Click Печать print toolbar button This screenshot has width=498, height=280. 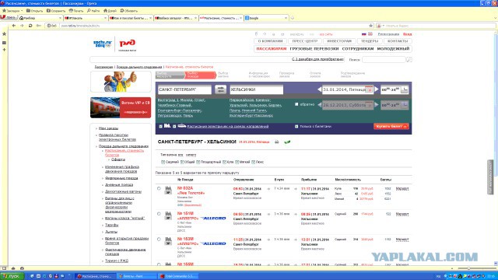point(76,10)
